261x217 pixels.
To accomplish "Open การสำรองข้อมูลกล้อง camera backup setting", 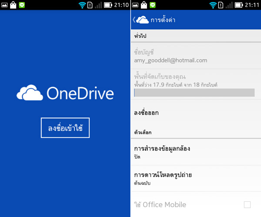I will pos(196,152).
